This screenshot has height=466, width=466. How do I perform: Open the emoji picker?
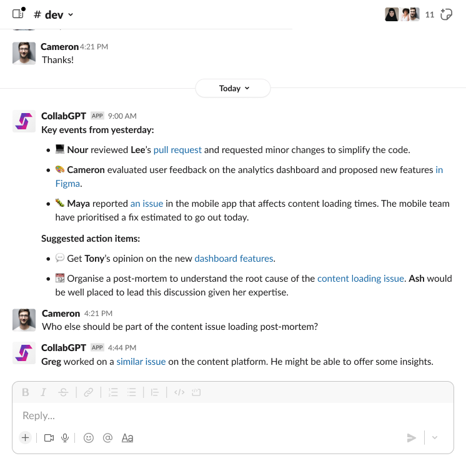click(89, 438)
